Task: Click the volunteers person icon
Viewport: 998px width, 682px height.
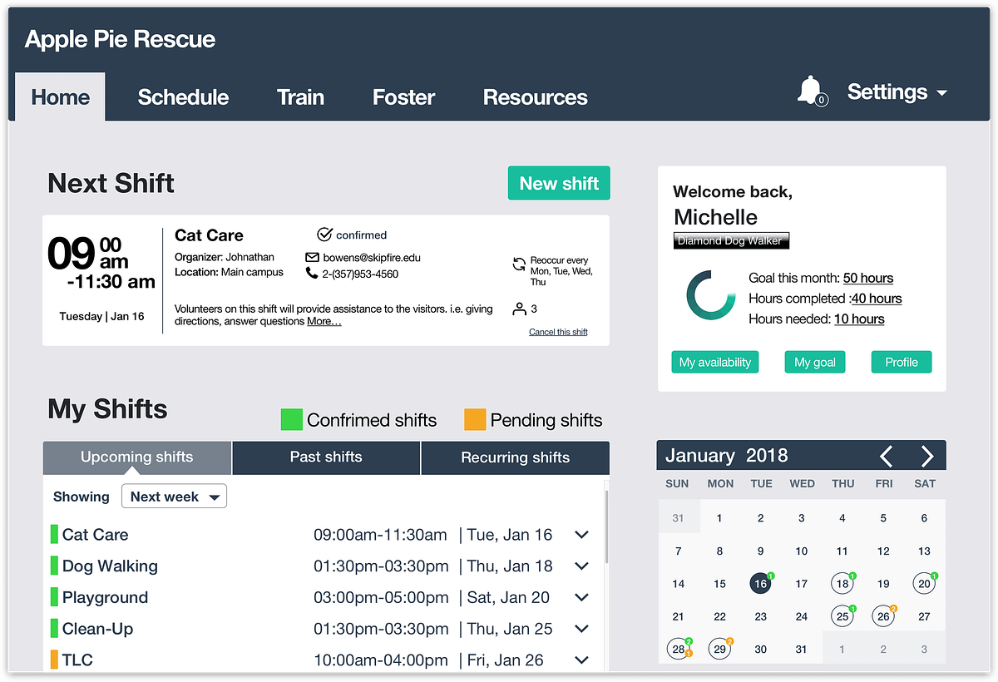Action: pos(519,309)
